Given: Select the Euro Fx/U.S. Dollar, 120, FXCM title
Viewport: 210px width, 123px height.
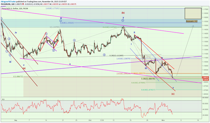Looking at the screenshot, I should (15, 8).
